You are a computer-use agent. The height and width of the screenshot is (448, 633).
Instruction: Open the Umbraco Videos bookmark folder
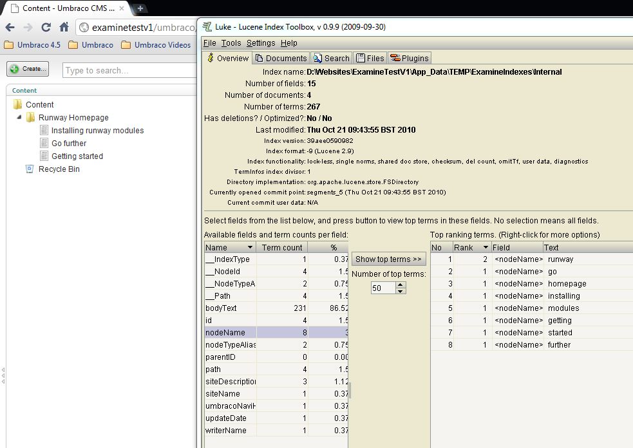[x=156, y=45]
